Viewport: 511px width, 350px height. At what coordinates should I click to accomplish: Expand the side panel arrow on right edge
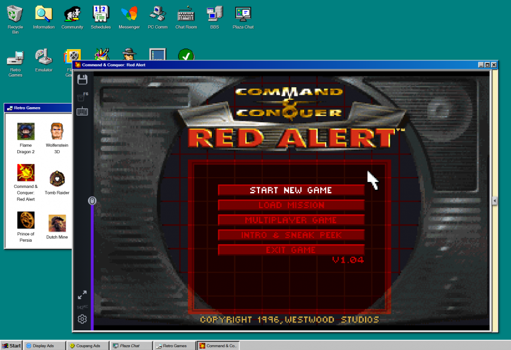495,201
